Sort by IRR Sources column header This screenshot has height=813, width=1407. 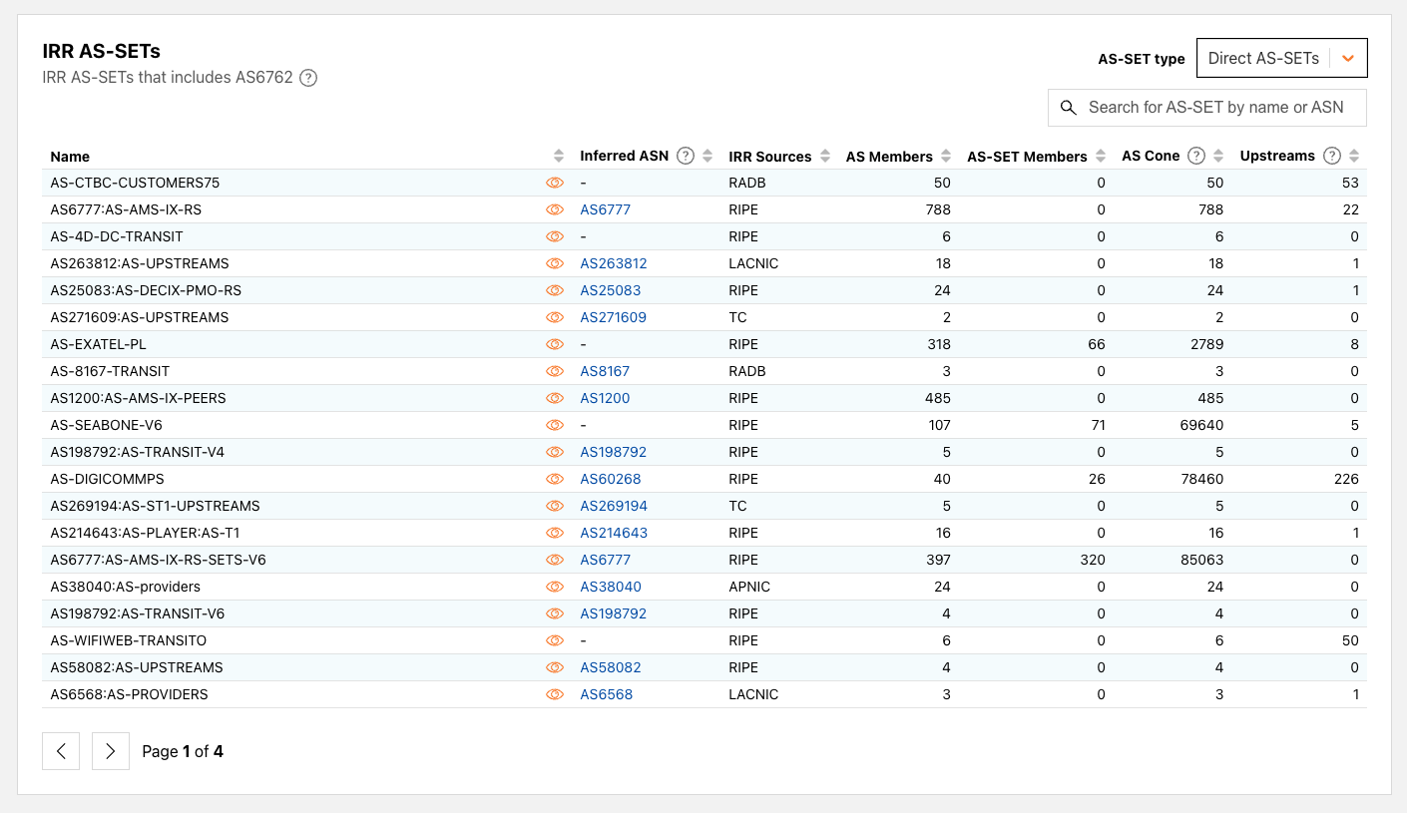click(x=825, y=157)
